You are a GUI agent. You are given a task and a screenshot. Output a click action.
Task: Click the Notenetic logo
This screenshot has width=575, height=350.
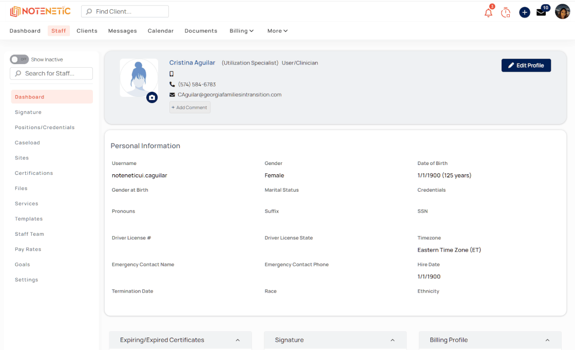point(41,11)
